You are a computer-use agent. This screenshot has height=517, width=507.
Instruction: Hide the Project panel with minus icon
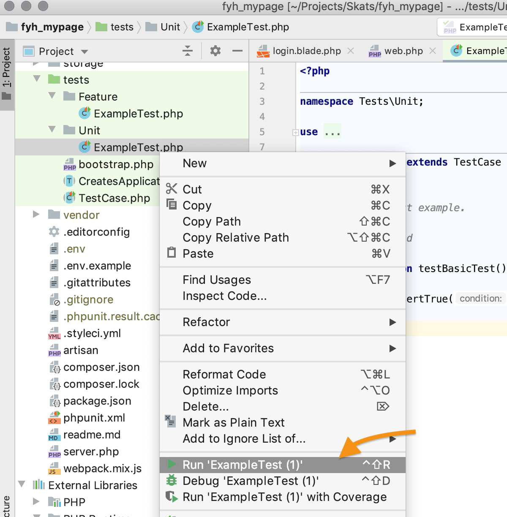pos(237,51)
